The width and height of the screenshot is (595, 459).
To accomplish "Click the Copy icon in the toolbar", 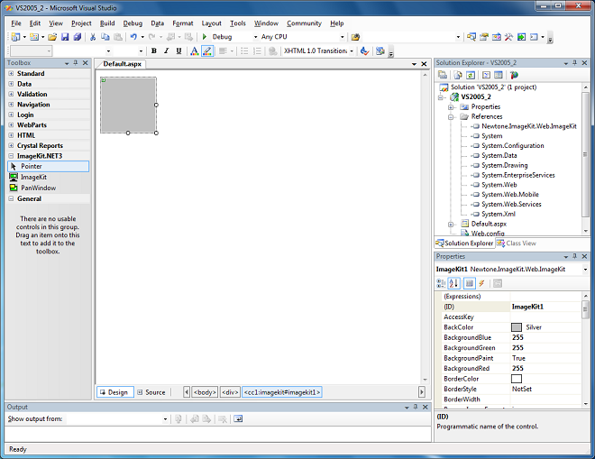I will [x=105, y=37].
